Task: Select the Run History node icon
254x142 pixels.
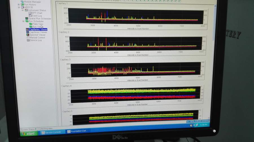Action: tap(22, 4)
